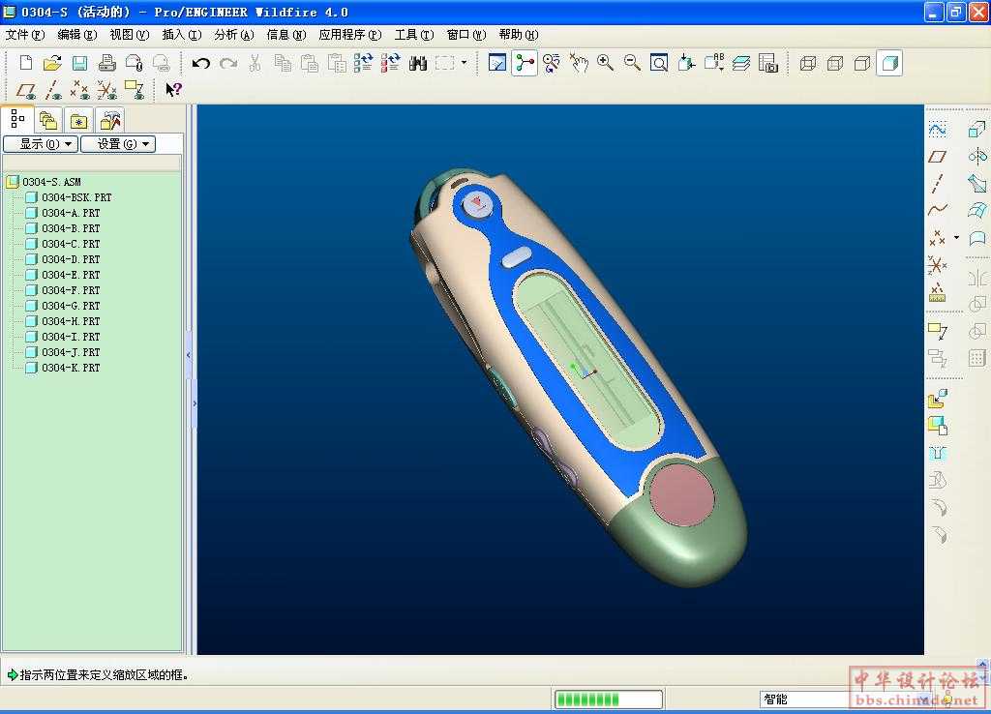Create a new file with the blank page icon
991x714 pixels.
(x=26, y=63)
